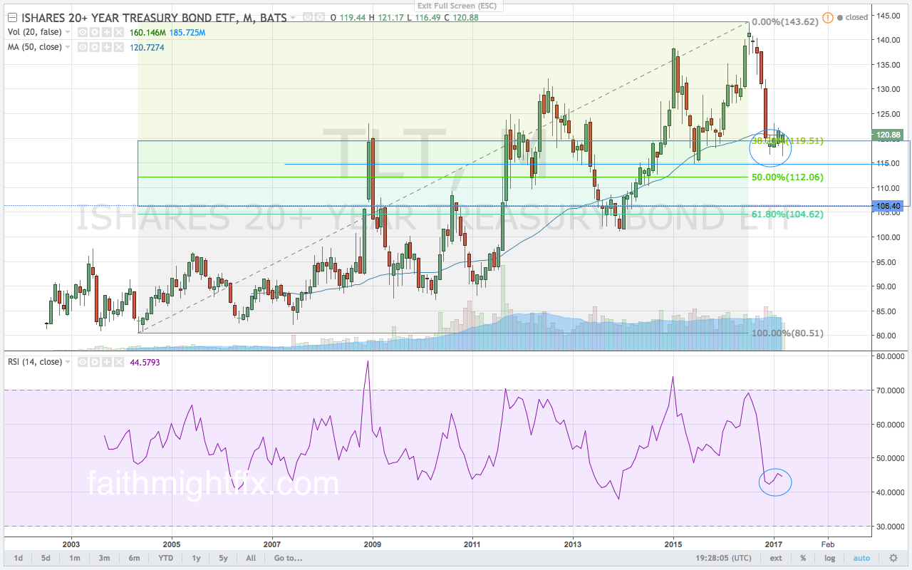Open the ISHARES symbol title dropdown arrow

click(x=293, y=17)
